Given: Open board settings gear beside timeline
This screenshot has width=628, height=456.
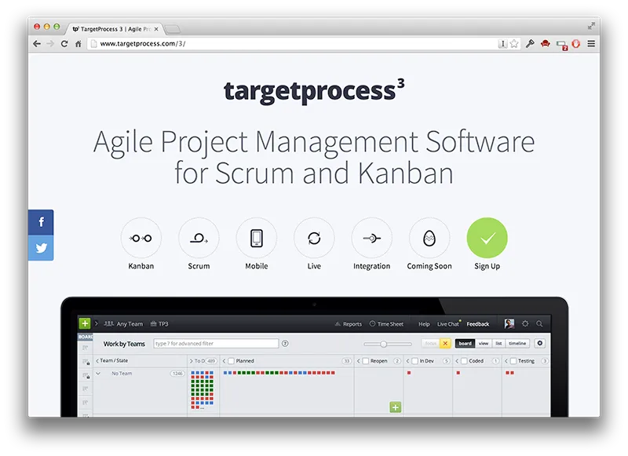Looking at the screenshot, I should click(x=540, y=343).
